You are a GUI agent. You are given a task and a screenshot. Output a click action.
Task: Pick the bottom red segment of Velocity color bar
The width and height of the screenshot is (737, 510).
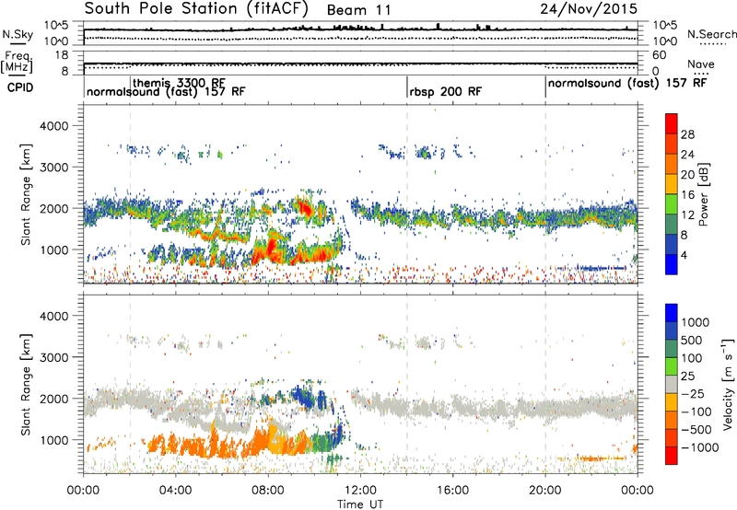(672, 456)
